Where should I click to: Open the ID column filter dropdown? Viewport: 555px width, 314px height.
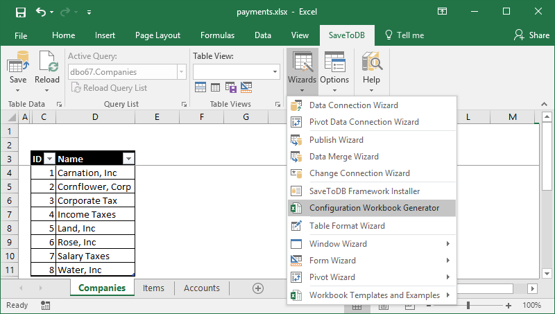click(x=49, y=159)
